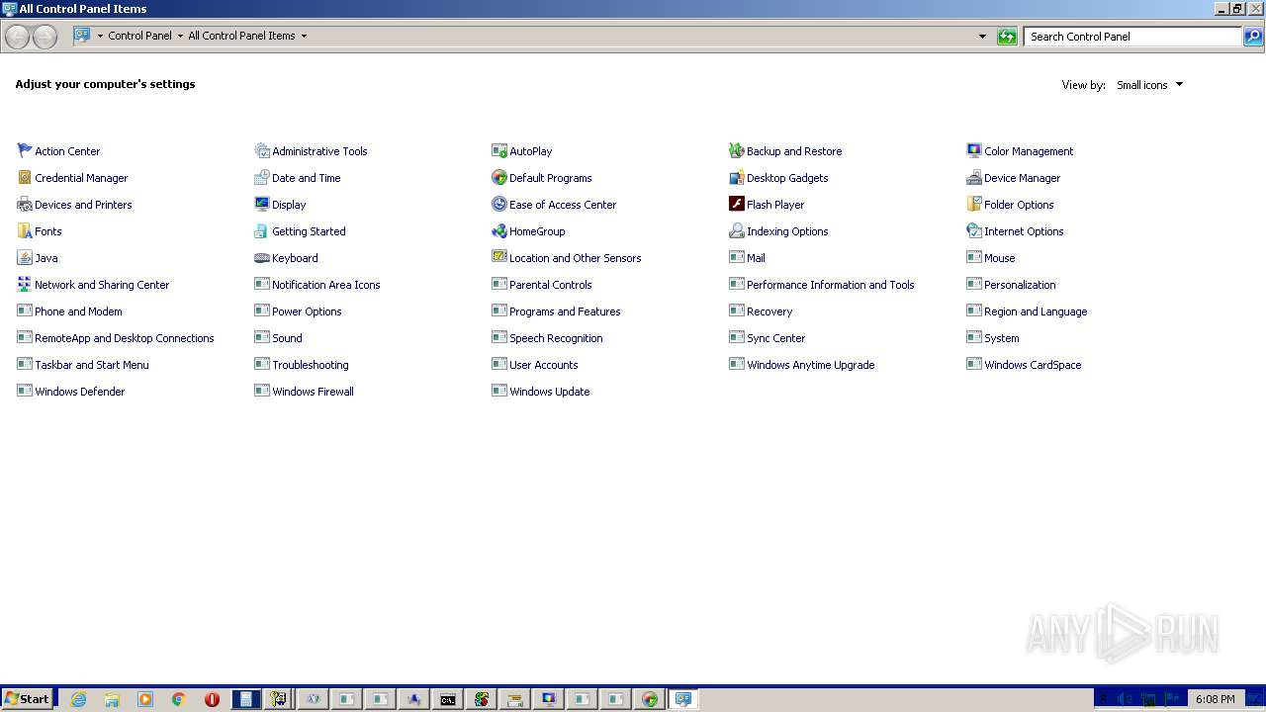Open the System link

[x=1001, y=338]
